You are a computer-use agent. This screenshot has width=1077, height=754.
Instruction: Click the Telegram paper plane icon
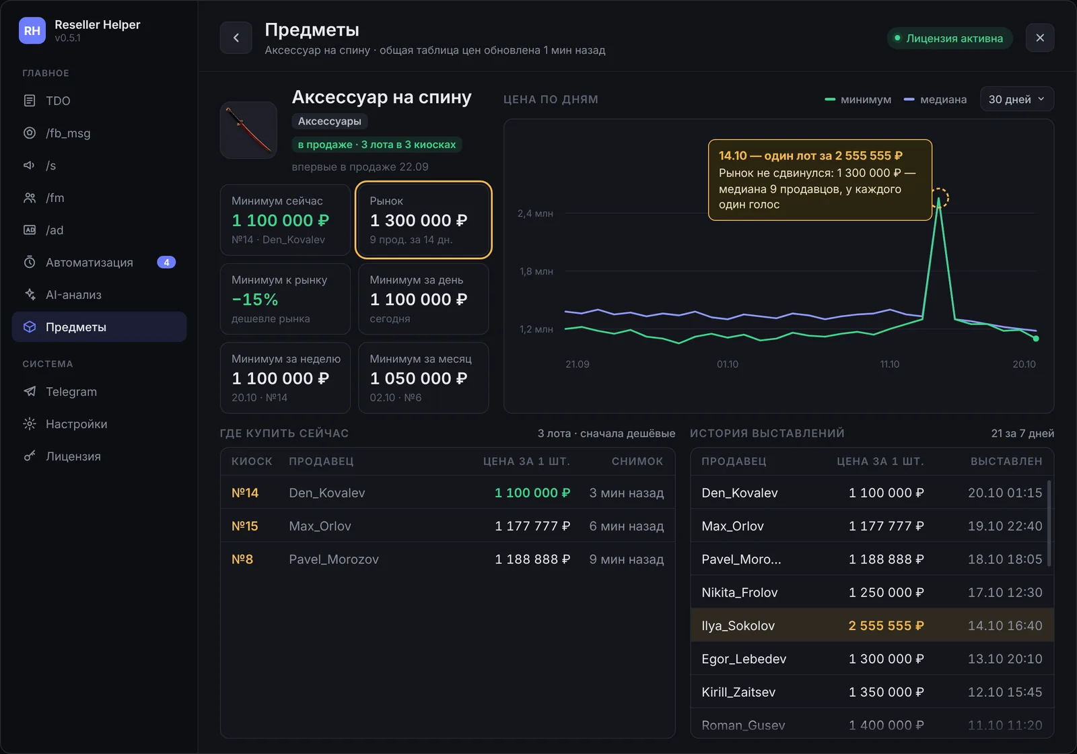(30, 392)
